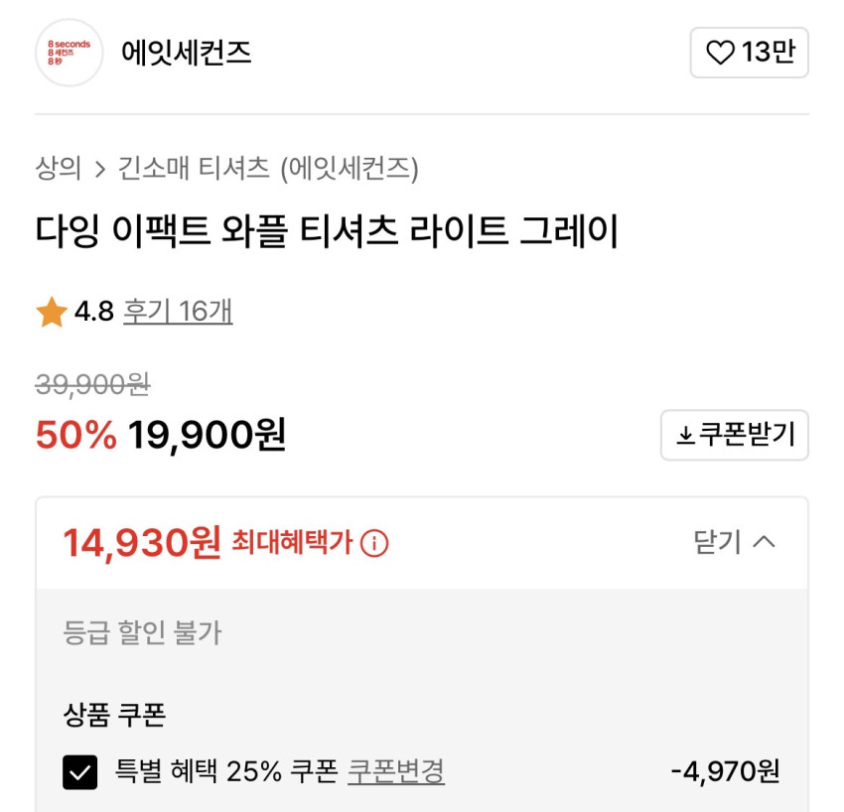Screen dimensions: 844x812
Task: Click the 8 seconds brand logo
Action: [x=70, y=53]
